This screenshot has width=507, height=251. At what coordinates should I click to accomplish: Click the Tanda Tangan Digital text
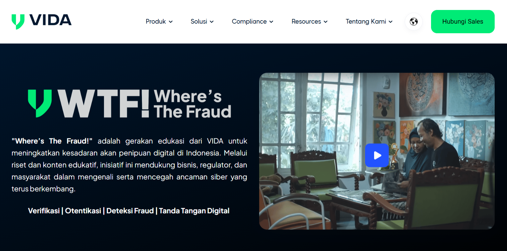coord(194,211)
